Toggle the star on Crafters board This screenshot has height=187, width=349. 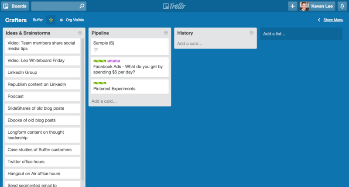(x=51, y=20)
